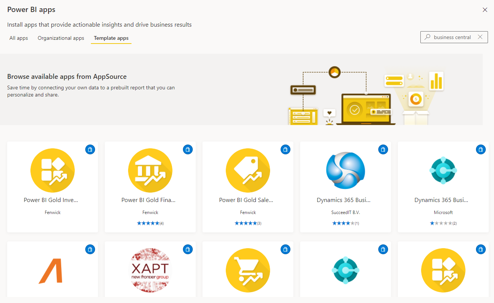The height and width of the screenshot is (303, 494).
Task: Click the AppSource banner illustration
Action: [x=366, y=96]
